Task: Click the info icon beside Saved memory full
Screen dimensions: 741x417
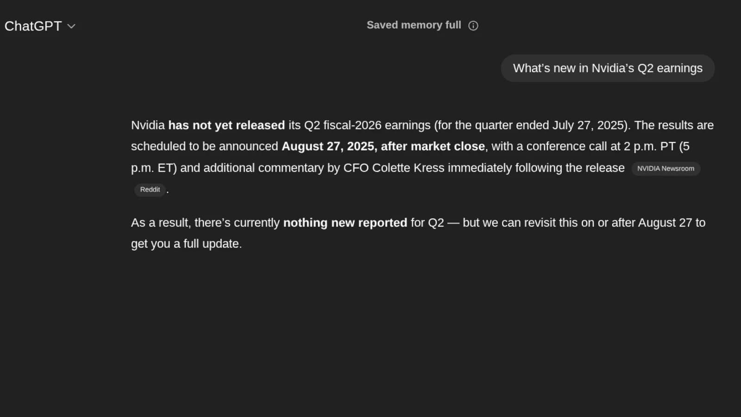Action: click(473, 25)
